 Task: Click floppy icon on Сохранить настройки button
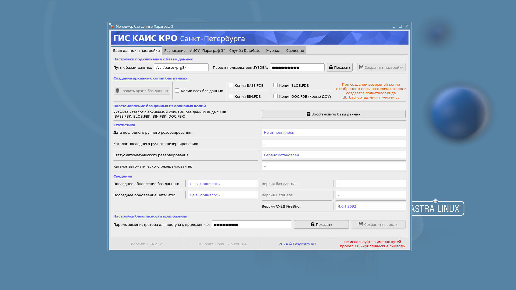coord(361,67)
